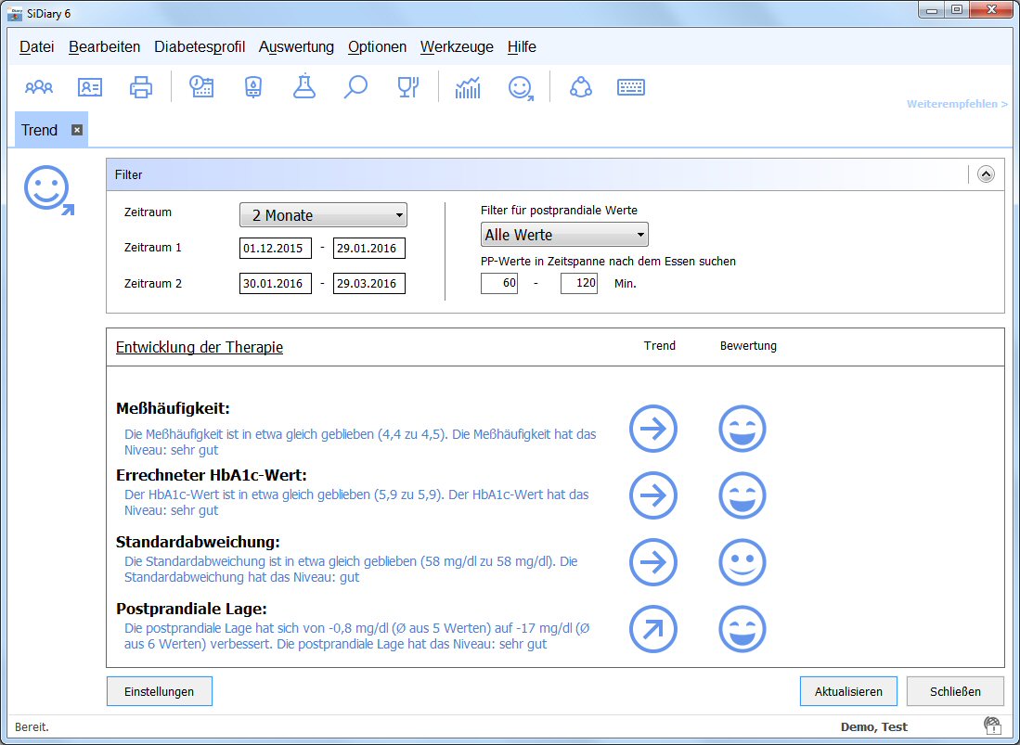Screen dimensions: 1020x745
Task: Click the calendar clock logbook icon
Action: (x=201, y=87)
